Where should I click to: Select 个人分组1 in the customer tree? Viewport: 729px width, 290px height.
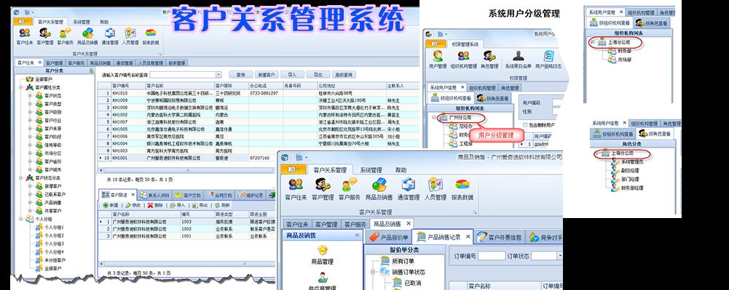54,227
